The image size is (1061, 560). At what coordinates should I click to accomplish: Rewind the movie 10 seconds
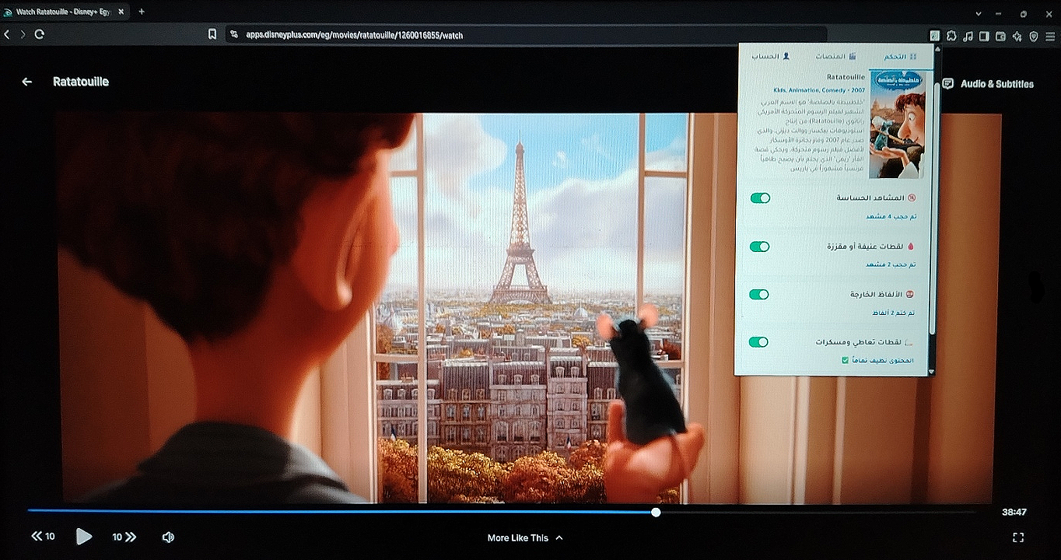coord(43,537)
